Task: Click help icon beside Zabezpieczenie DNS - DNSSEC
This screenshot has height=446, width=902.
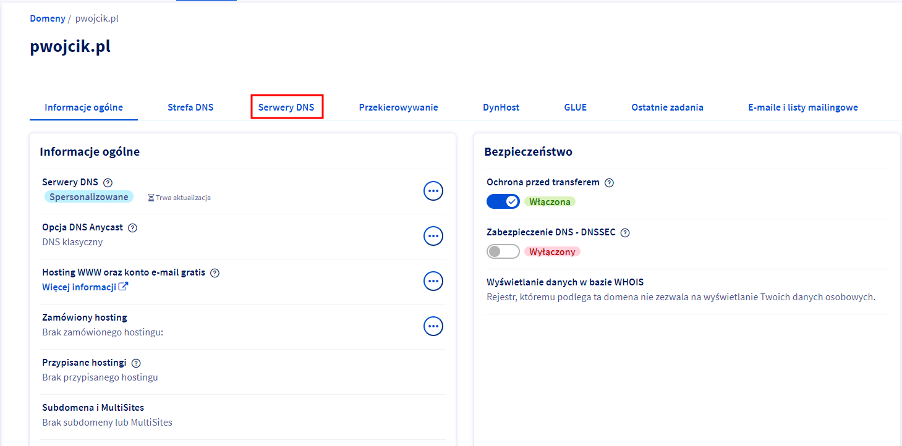Action: (x=625, y=232)
